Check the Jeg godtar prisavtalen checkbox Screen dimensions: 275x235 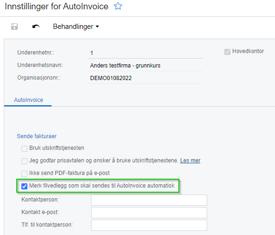24,161
